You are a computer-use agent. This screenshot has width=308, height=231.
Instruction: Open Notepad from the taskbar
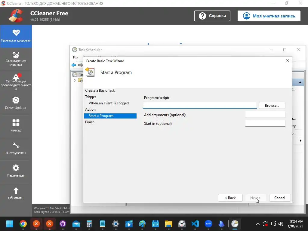pyautogui.click(x=102, y=224)
